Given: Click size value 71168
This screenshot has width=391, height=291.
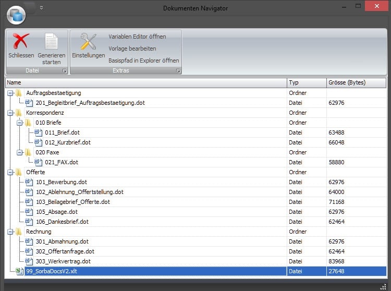Looking at the screenshot, I should (x=336, y=202).
